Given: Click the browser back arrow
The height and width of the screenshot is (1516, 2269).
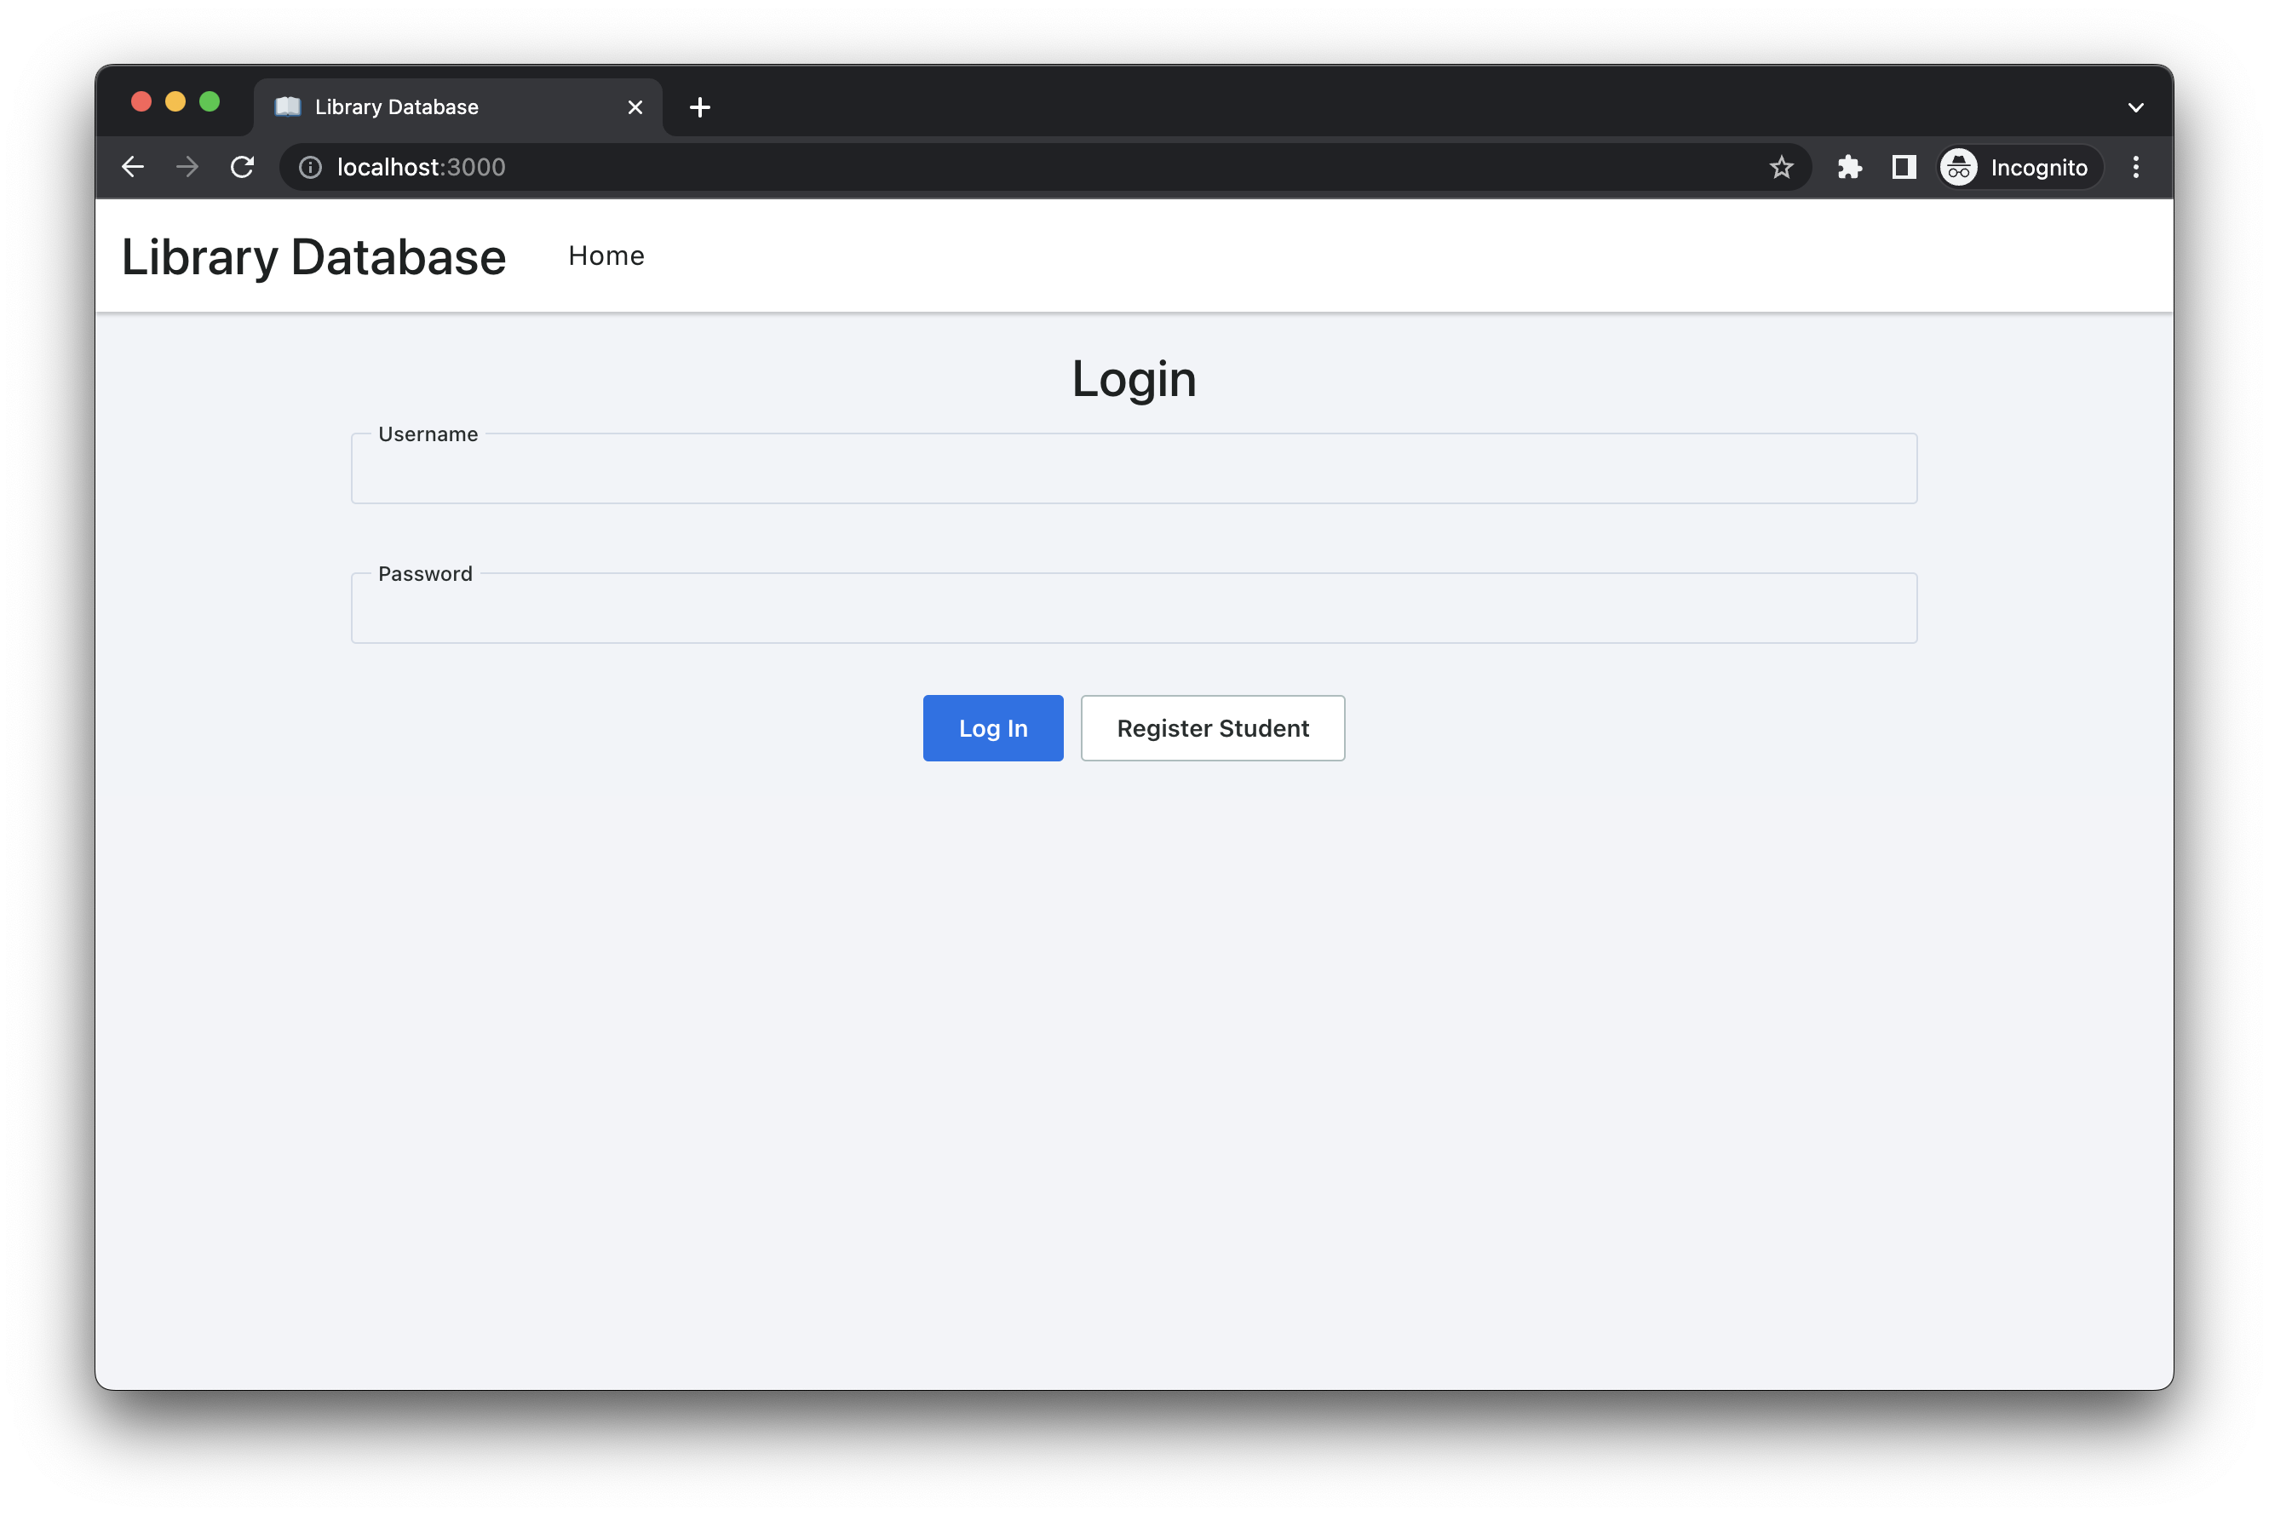Looking at the screenshot, I should 133,167.
